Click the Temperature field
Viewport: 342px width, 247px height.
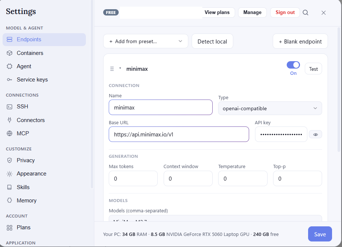tap(243, 178)
